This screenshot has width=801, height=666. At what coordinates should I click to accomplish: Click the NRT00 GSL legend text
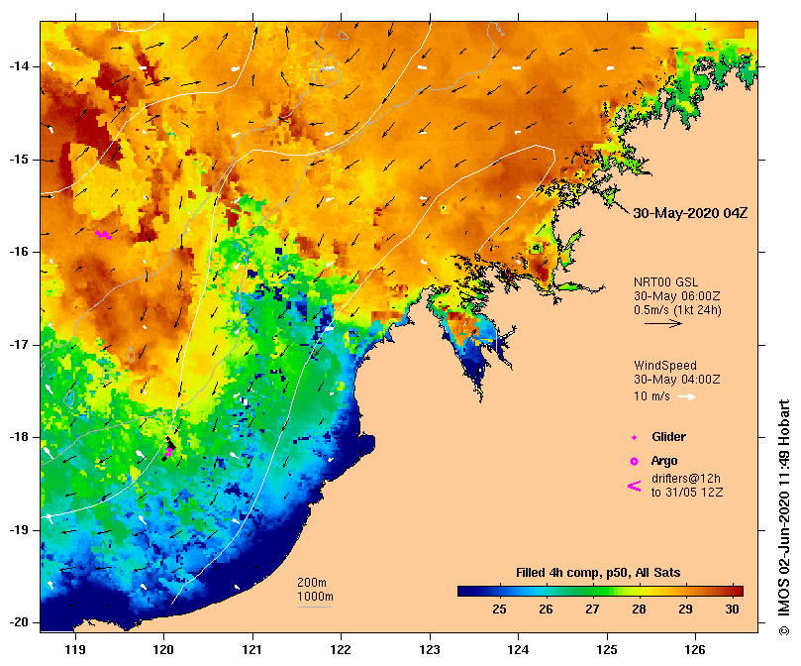tap(665, 281)
